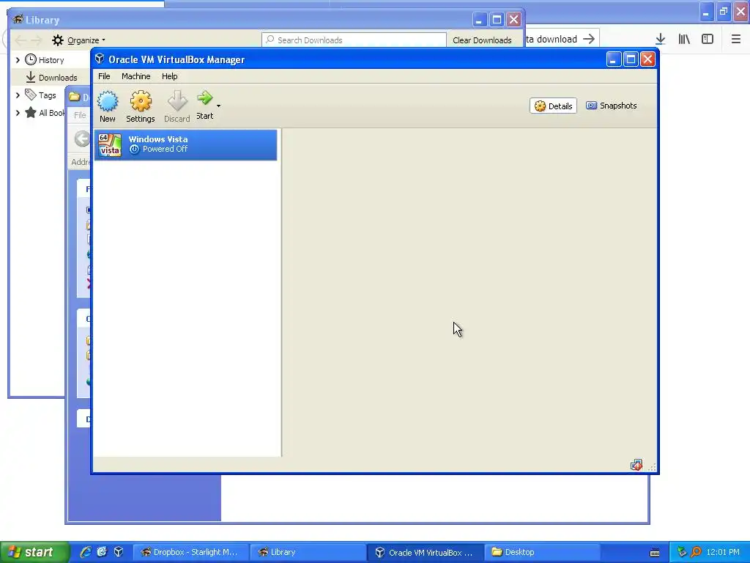Click Firefox downloads arrow icon
Viewport: 750px width, 563px height.
click(660, 40)
